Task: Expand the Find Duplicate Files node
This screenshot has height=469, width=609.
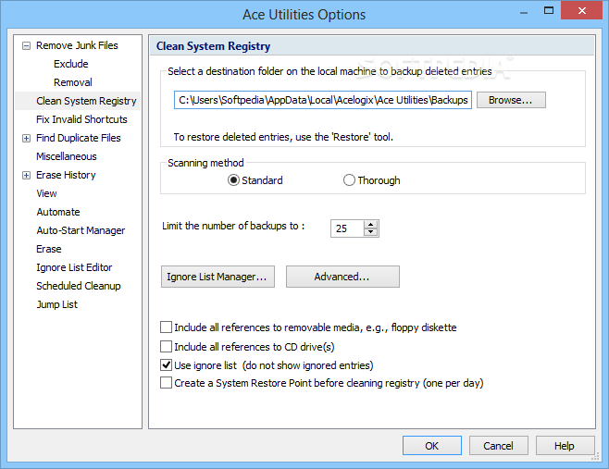Action: [26, 138]
